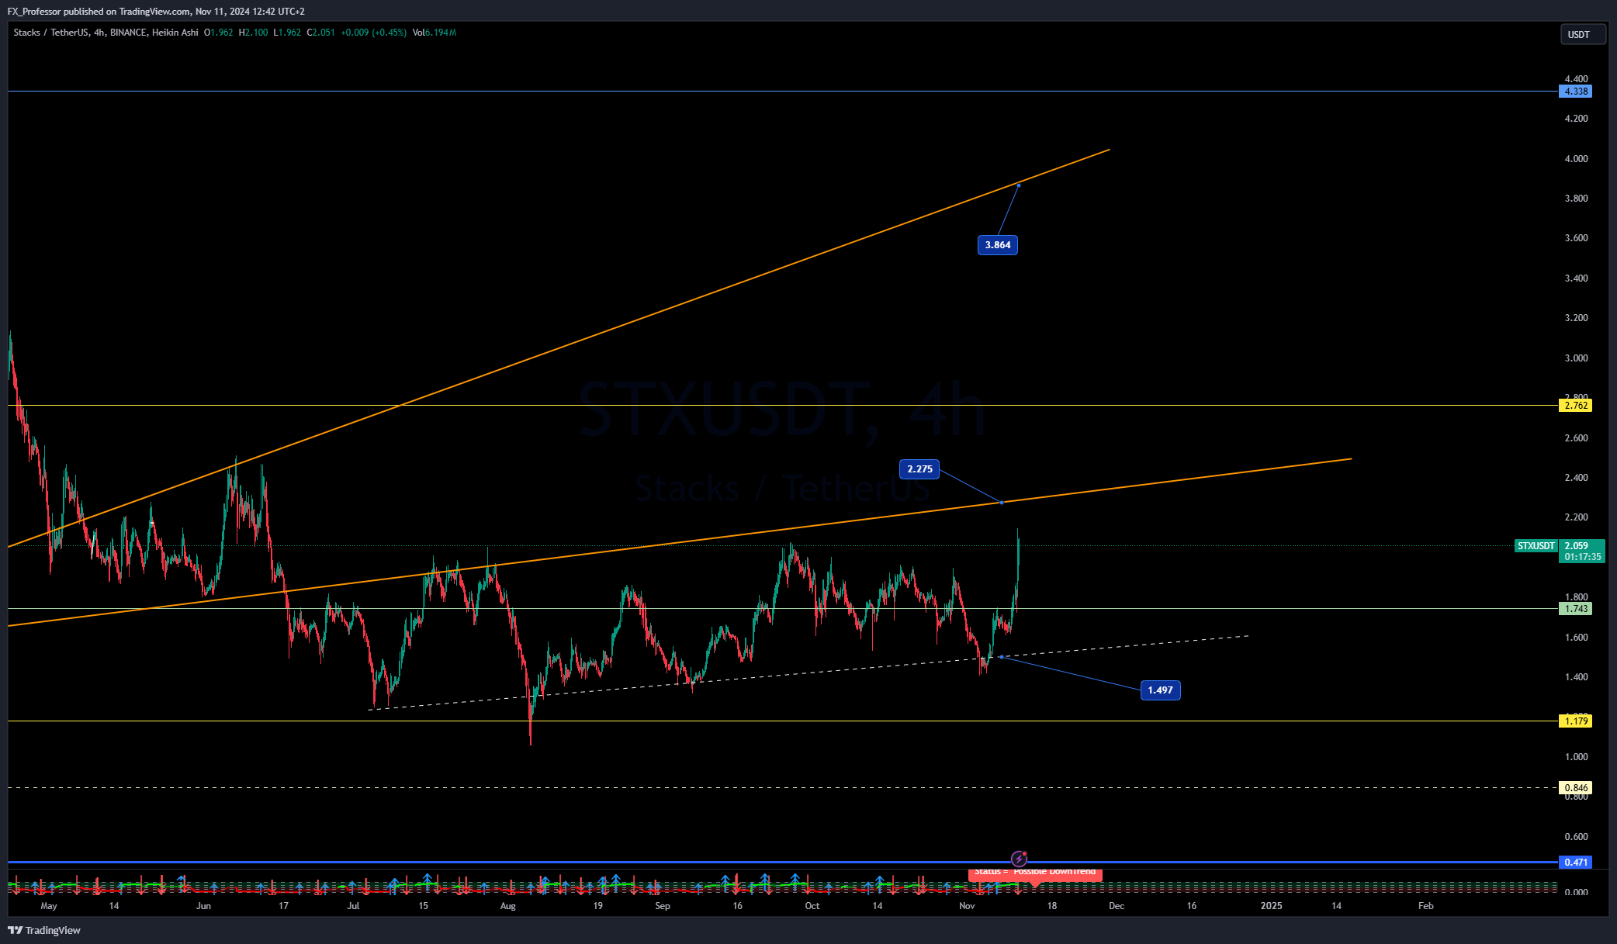Click the 4.000 price scale value
This screenshot has height=944, width=1617.
pos(1576,159)
